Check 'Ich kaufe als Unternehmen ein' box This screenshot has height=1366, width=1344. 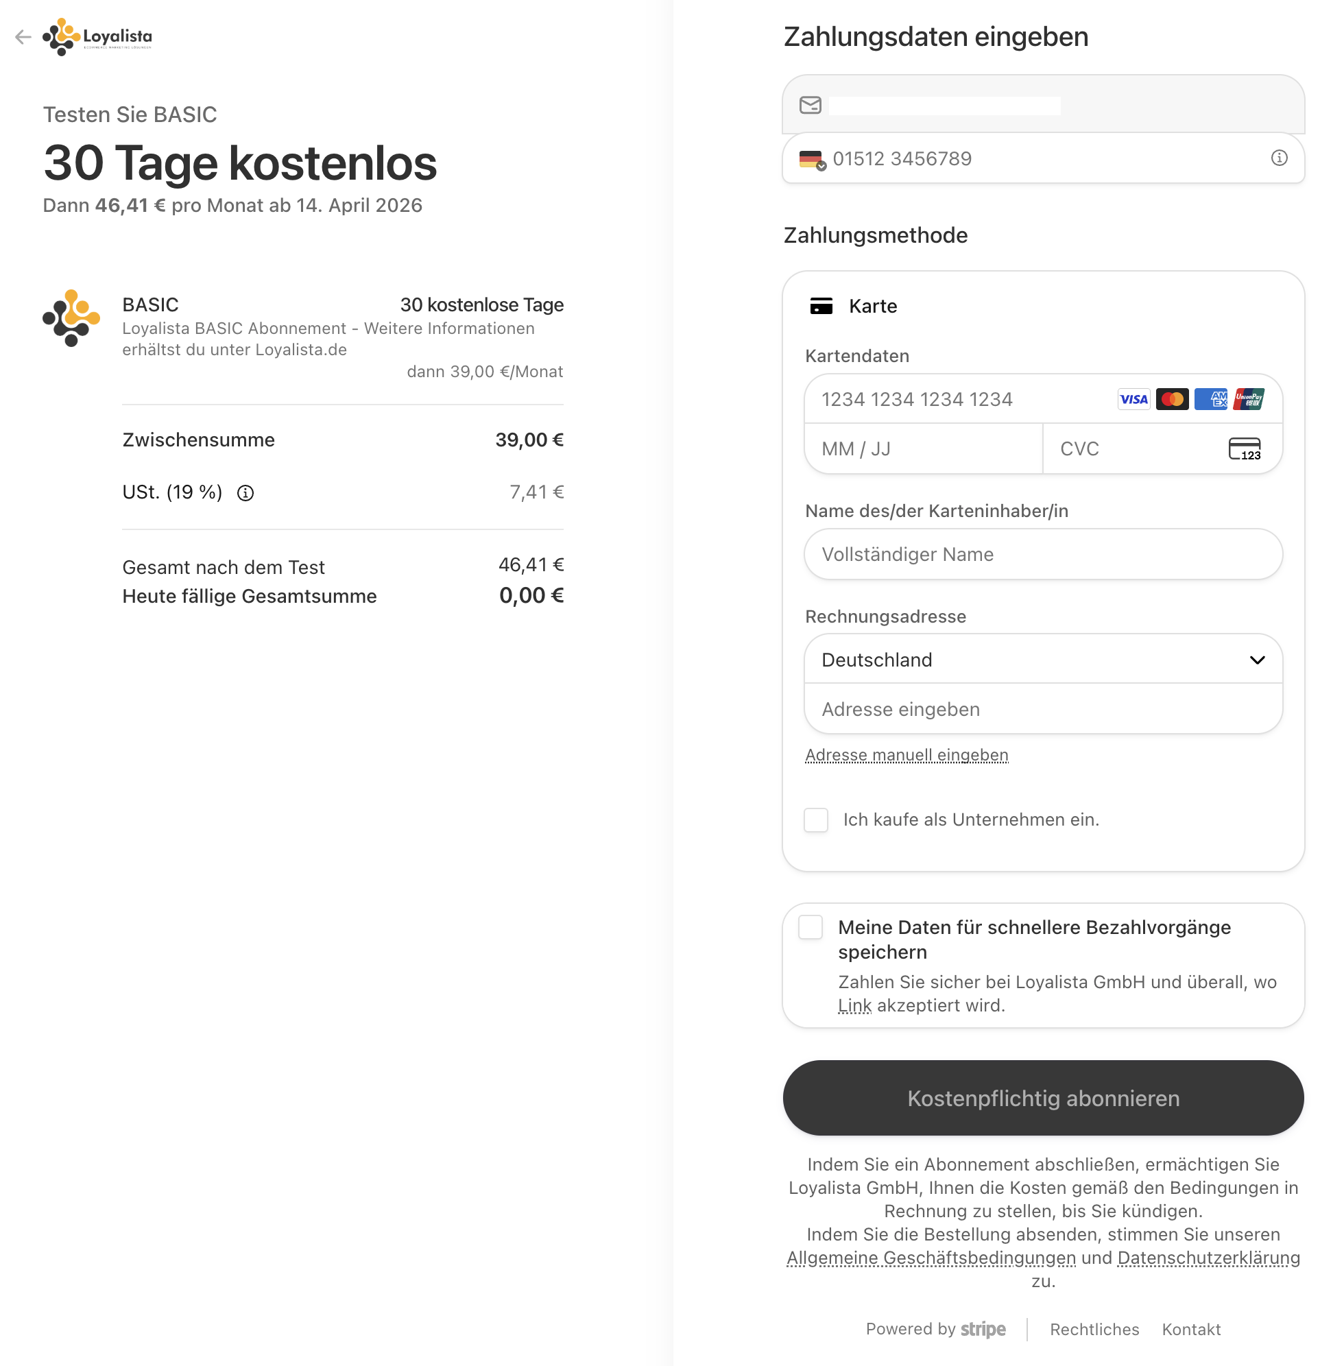click(816, 820)
